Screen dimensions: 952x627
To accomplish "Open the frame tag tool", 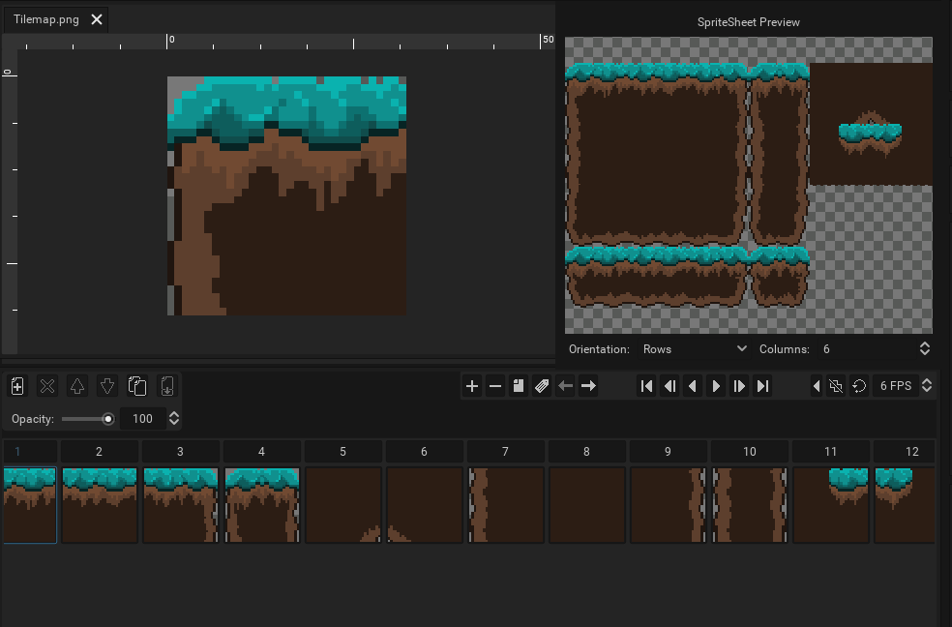I will [542, 385].
